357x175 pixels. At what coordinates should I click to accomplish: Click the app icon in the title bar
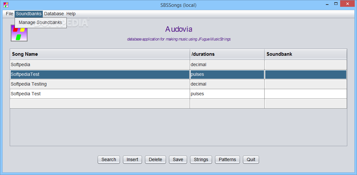pyautogui.click(x=6, y=5)
